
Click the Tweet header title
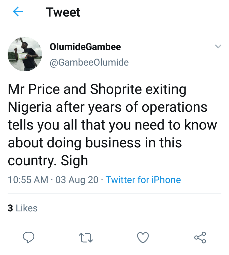point(63,12)
